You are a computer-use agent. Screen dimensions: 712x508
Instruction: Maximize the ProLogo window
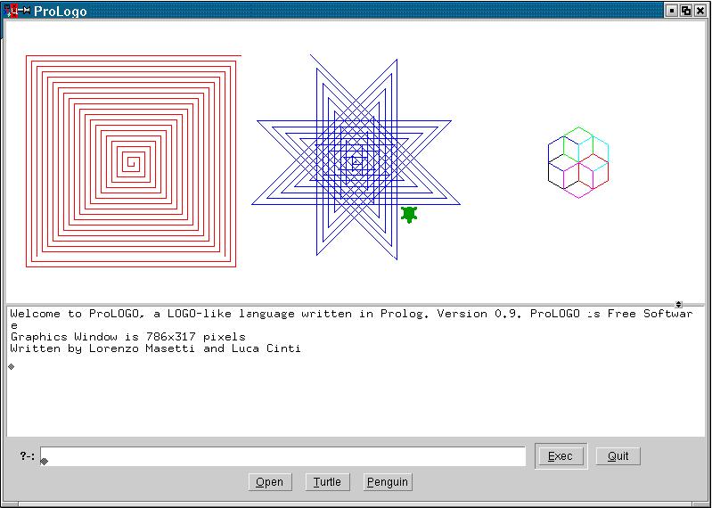[685, 11]
